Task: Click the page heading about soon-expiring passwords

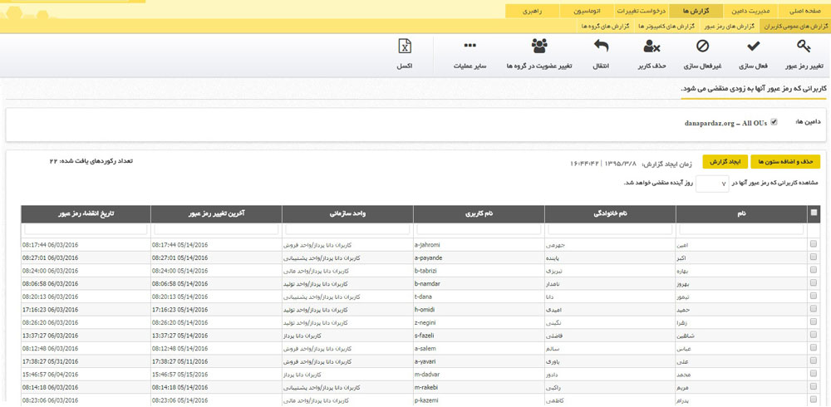Action: pos(753,88)
